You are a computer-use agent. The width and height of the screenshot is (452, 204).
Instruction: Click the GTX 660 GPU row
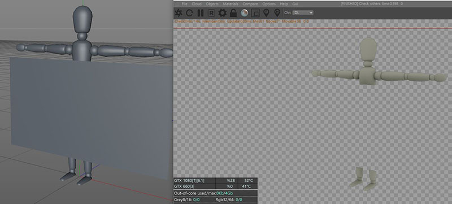(215, 186)
